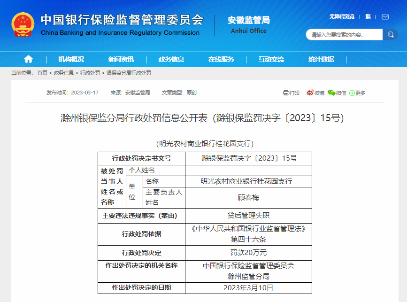Click 首页 breadcrumb link
The width and height of the screenshot is (407, 302).
(x=42, y=73)
